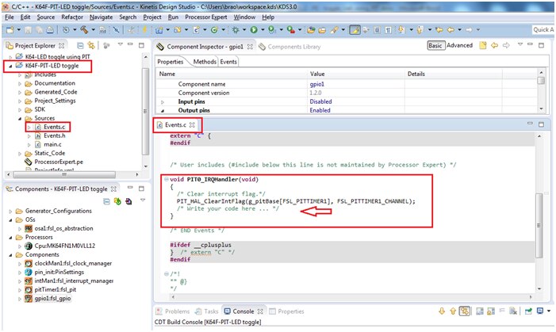This screenshot has width=556, height=332.
Task: Click the Run with stop (external tools) icon
Action: 291,30
